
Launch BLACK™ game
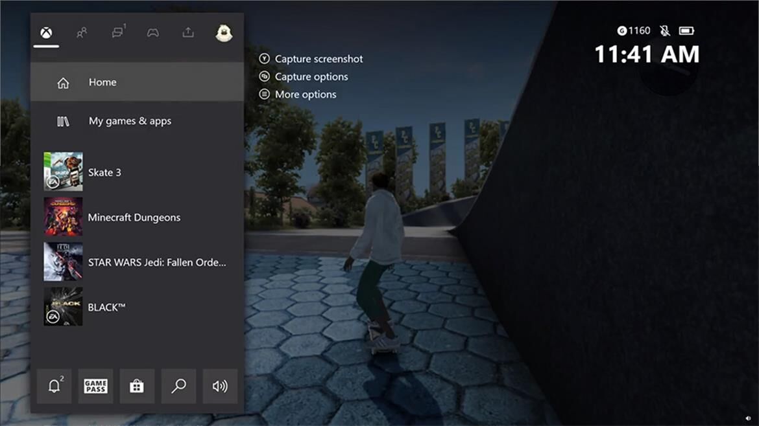coord(137,307)
